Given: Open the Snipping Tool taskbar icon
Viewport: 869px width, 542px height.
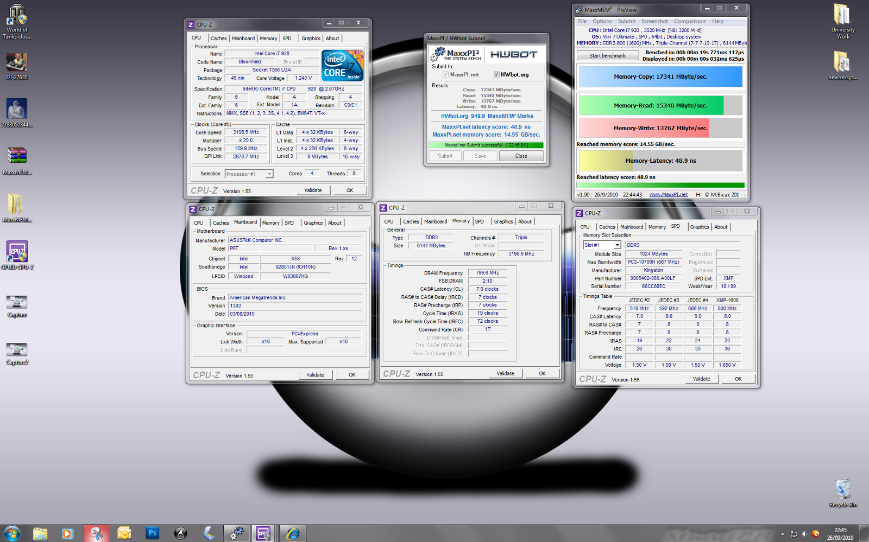Looking at the screenshot, I should (96, 533).
